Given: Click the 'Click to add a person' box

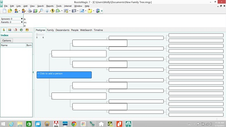Looking at the screenshot, I should (64, 75).
